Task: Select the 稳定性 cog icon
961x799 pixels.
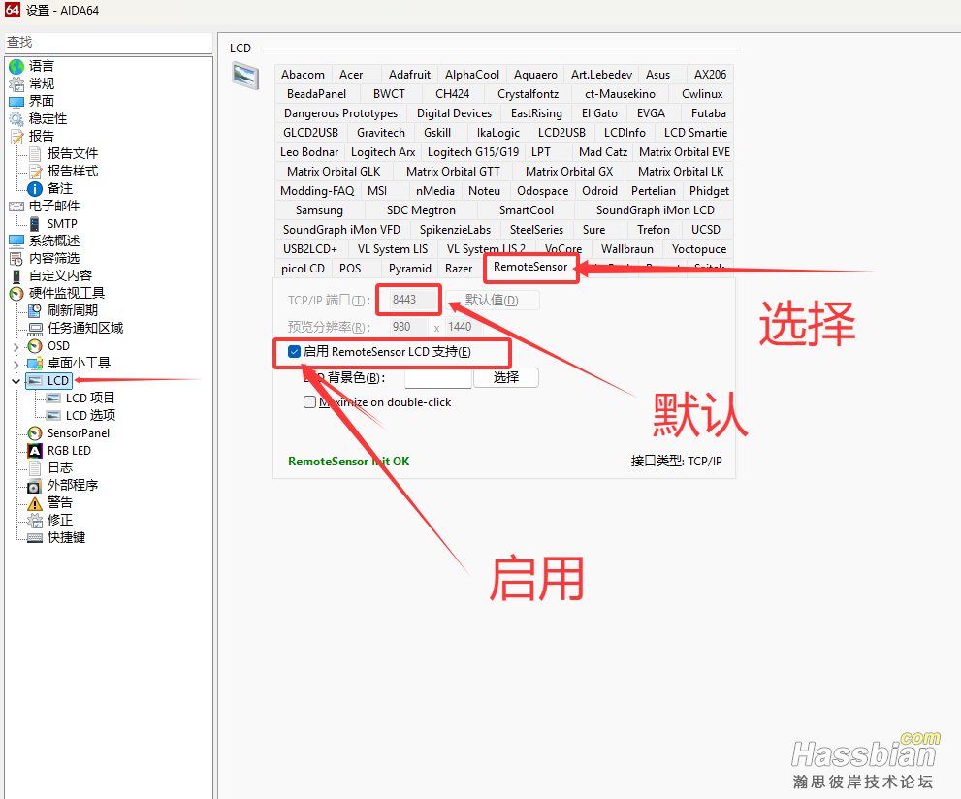Action: coord(16,119)
